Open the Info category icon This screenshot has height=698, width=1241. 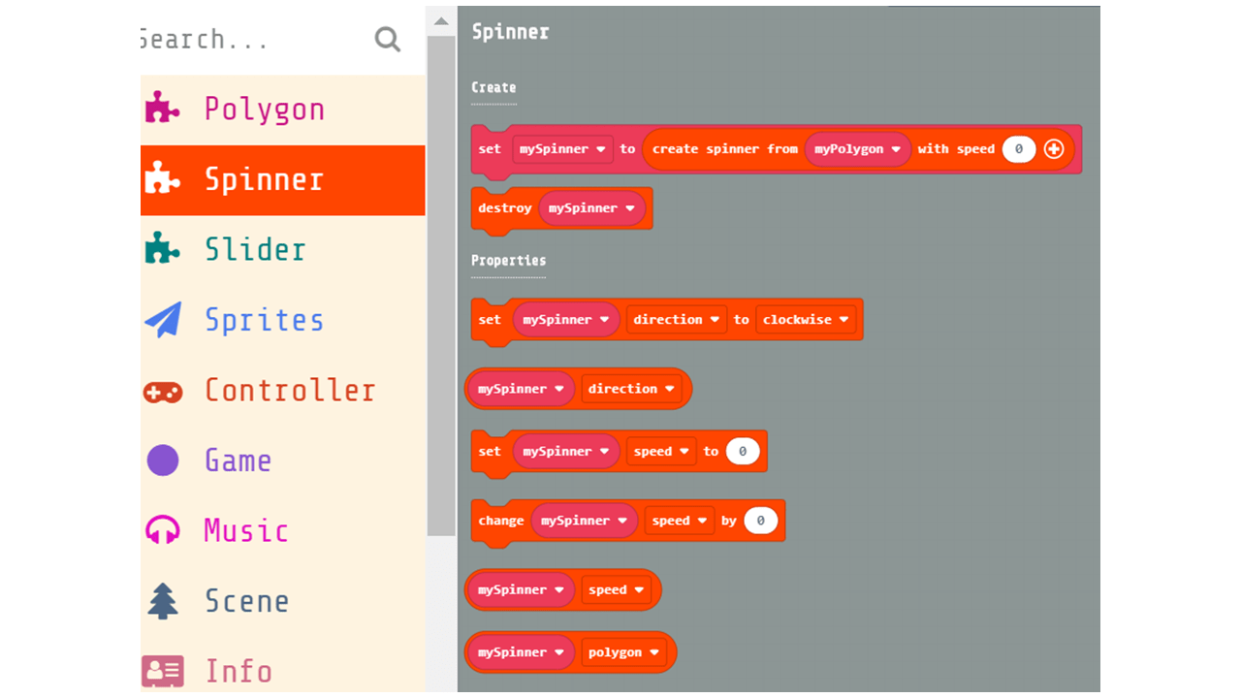[162, 670]
